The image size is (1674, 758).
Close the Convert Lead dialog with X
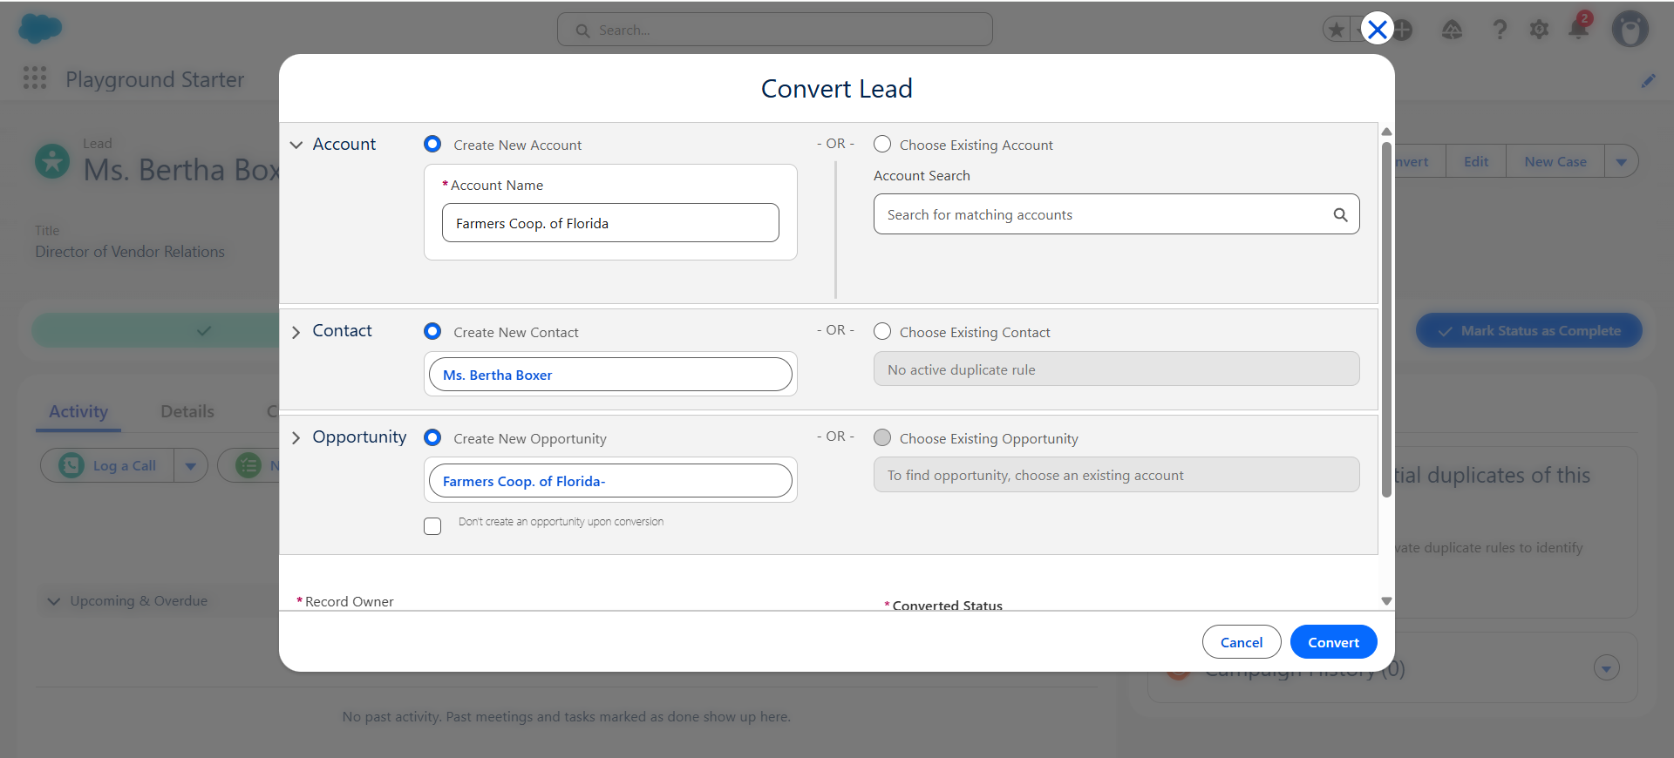click(x=1377, y=30)
